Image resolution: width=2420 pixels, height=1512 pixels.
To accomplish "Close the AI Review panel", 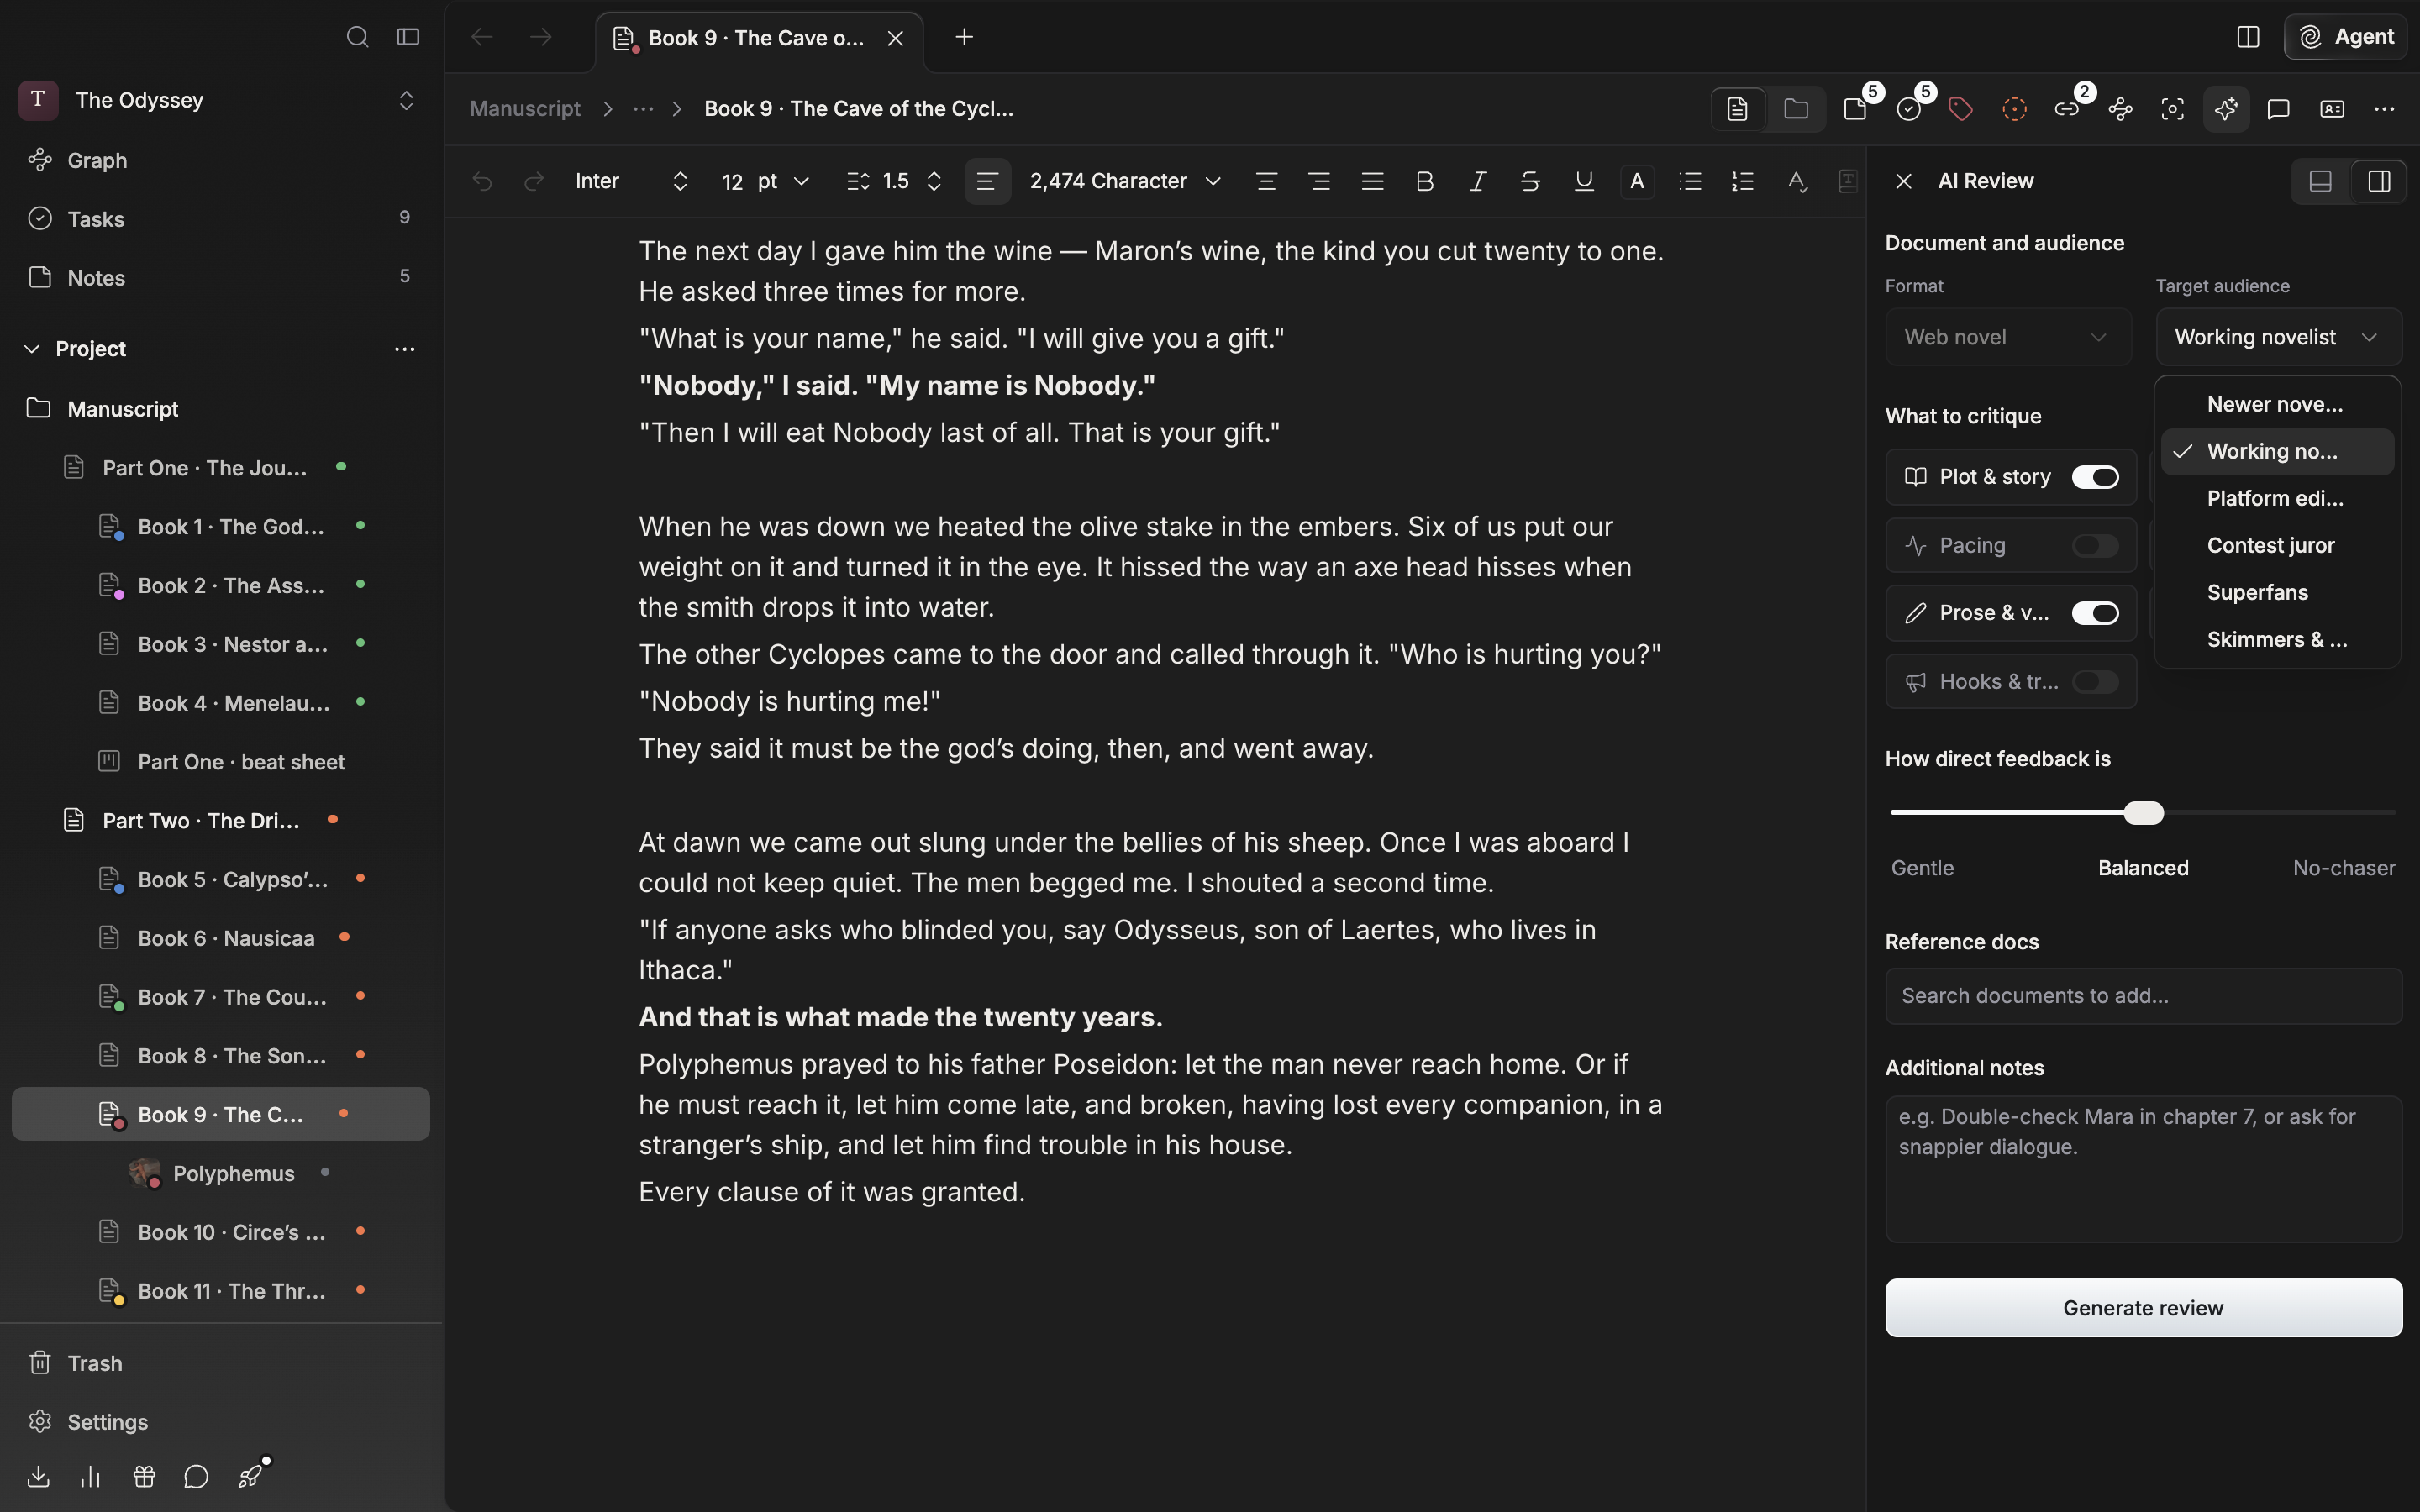I will point(1903,181).
